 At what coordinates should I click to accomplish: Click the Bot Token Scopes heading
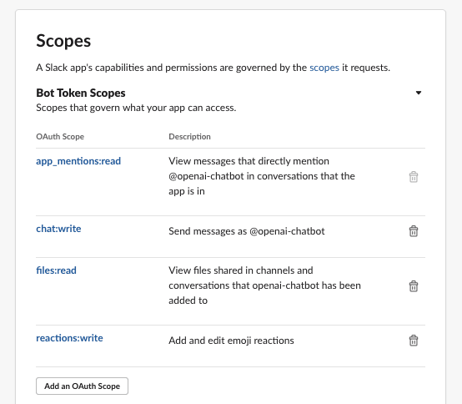[x=81, y=93]
